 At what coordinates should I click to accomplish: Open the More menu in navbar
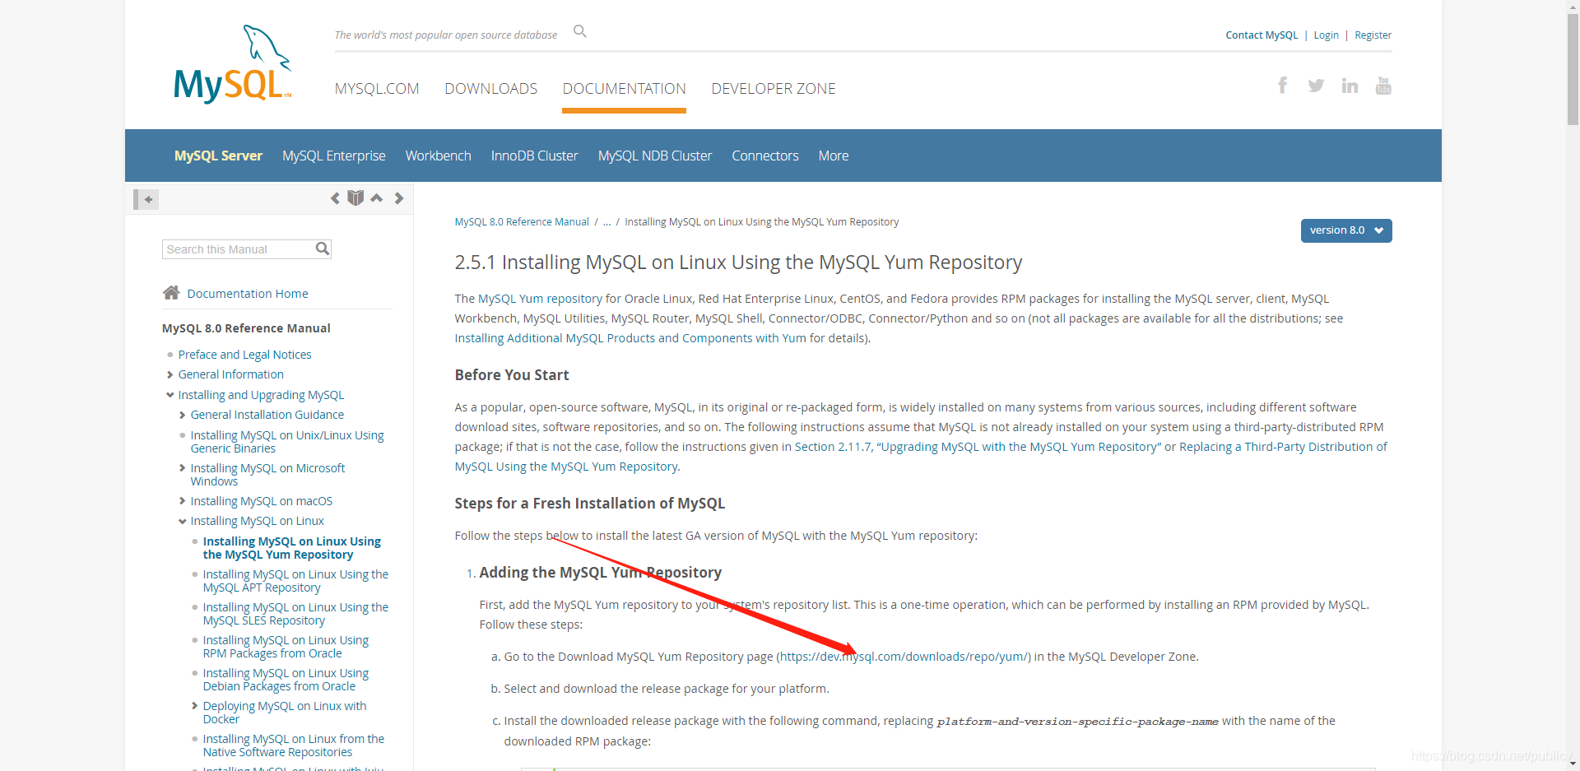pyautogui.click(x=834, y=156)
